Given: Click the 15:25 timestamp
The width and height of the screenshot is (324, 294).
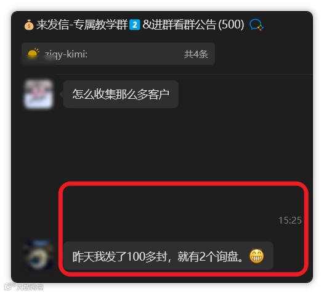Looking at the screenshot, I should point(290,220).
